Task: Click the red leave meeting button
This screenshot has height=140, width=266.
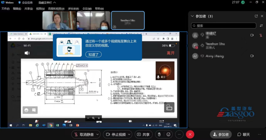Action: 190,134
